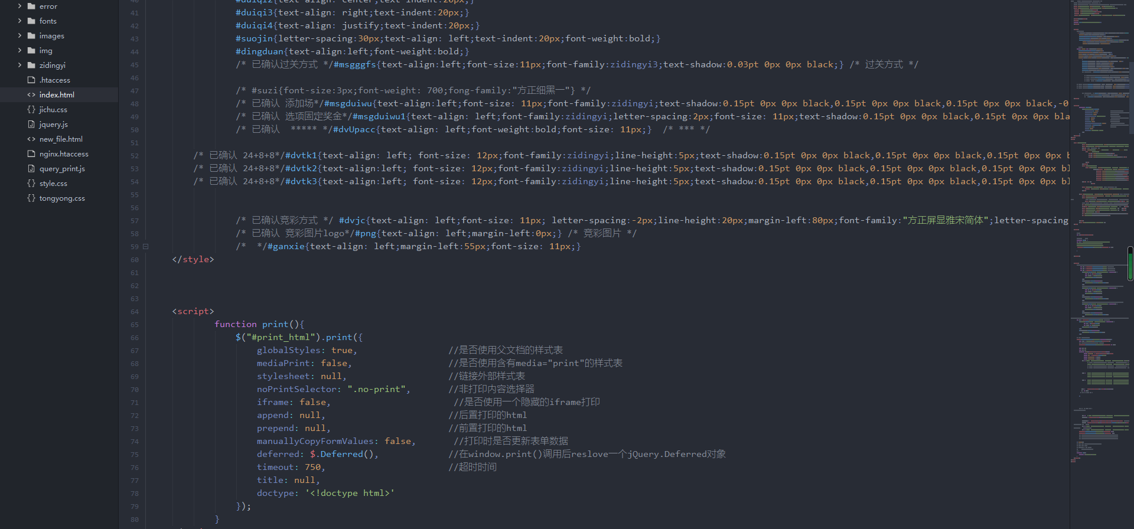Image resolution: width=1134 pixels, height=529 pixels.
Task: Click the img folder icon
Action: pos(31,50)
